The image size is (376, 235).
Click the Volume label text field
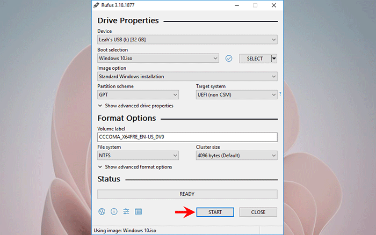tap(187, 137)
